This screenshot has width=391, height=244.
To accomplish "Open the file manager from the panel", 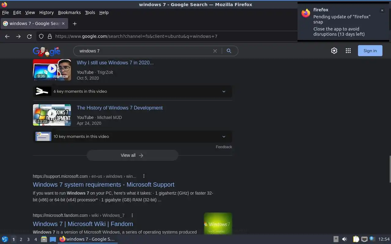I will point(44,239).
